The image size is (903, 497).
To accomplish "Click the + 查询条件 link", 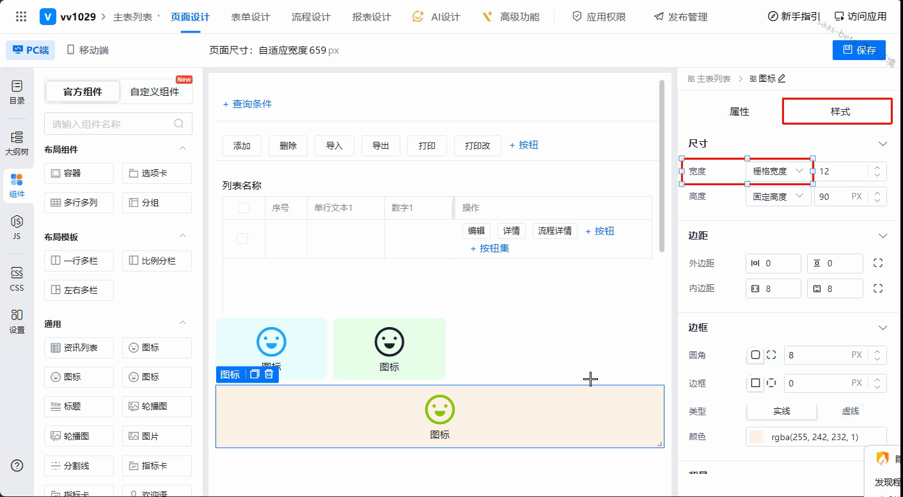I will pos(247,104).
